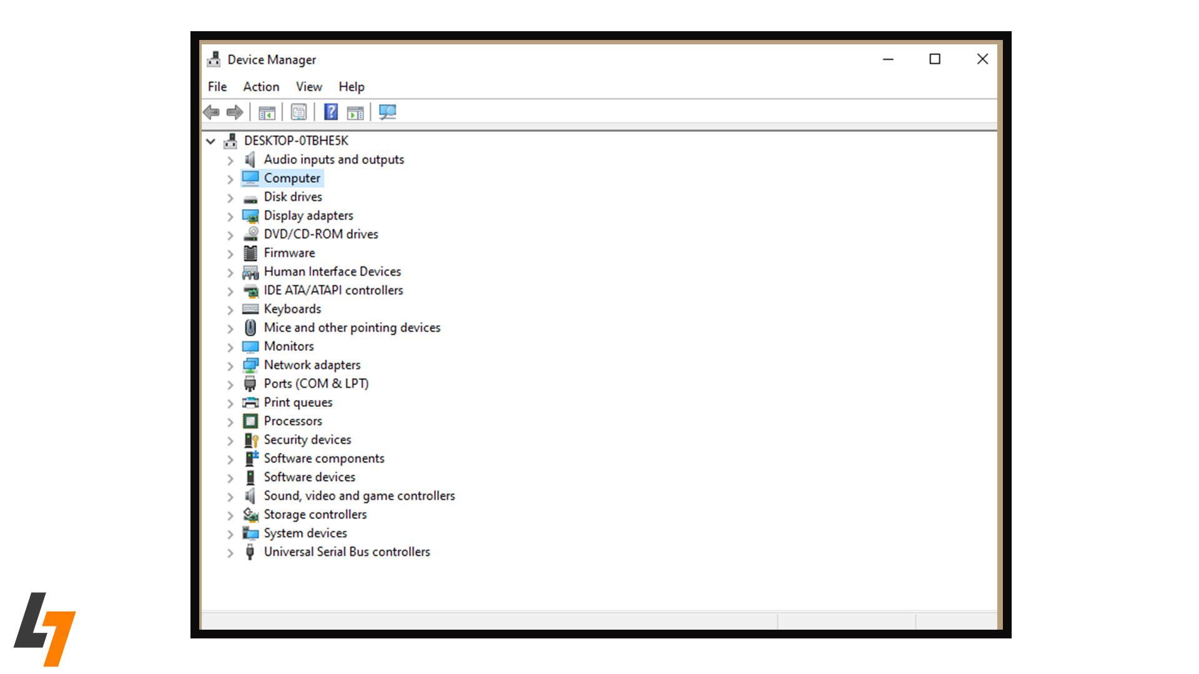Click the Show Action Pane toolbar icon
The image size is (1199, 674).
click(355, 112)
